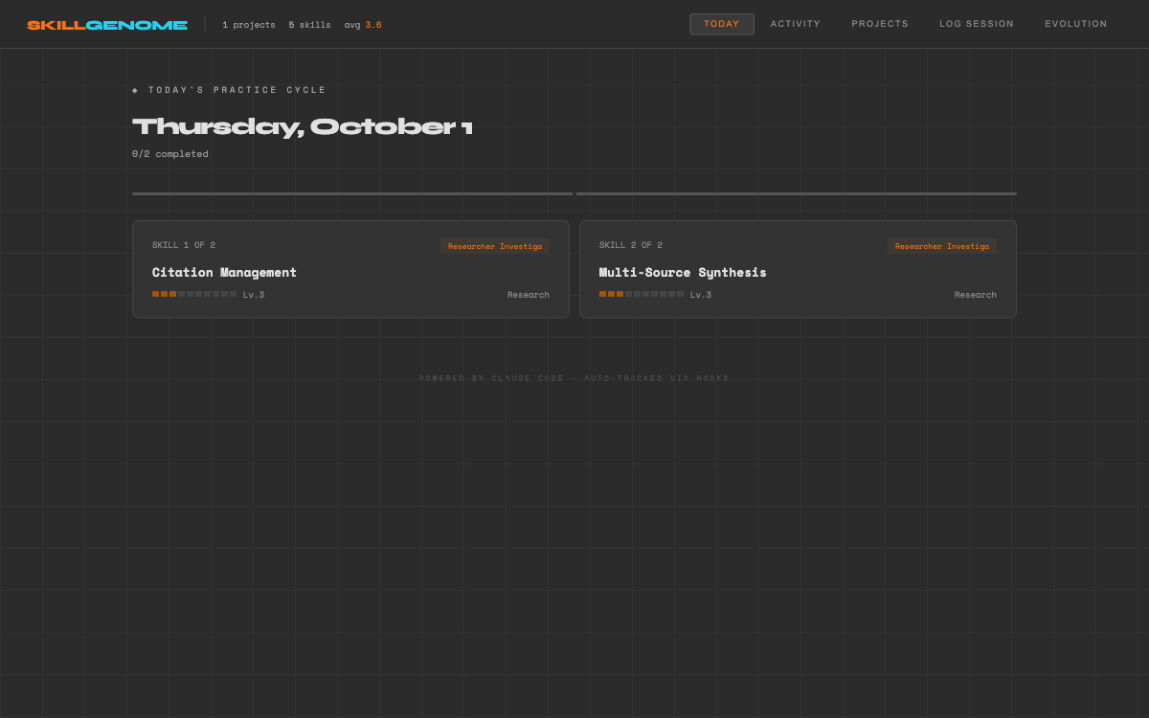
Task: Click the level bar on Citation Management card
Action: [194, 294]
